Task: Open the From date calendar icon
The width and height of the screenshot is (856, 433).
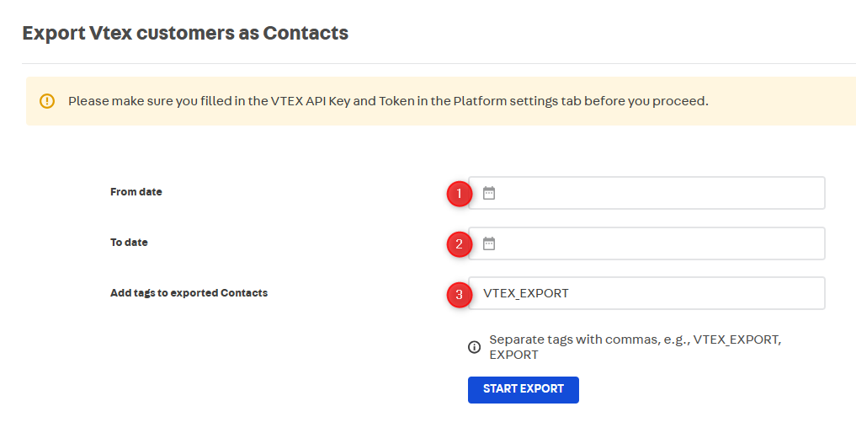Action: 488,193
